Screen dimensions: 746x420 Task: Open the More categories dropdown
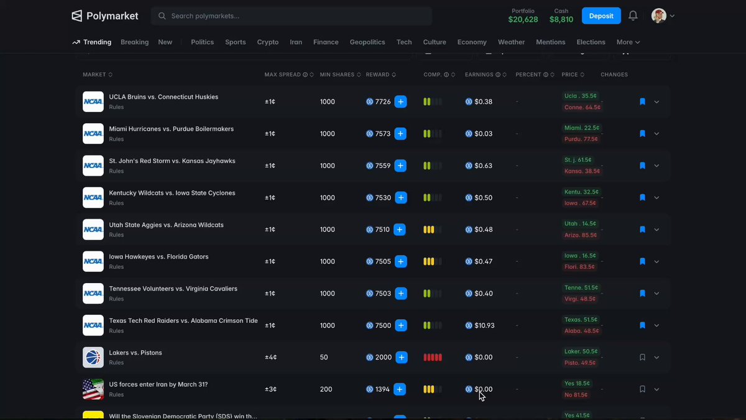point(628,42)
